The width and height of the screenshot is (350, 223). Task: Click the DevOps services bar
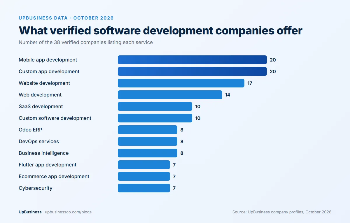click(148, 141)
